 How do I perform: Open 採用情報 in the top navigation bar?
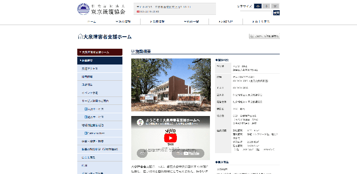pyautogui.click(x=157, y=21)
